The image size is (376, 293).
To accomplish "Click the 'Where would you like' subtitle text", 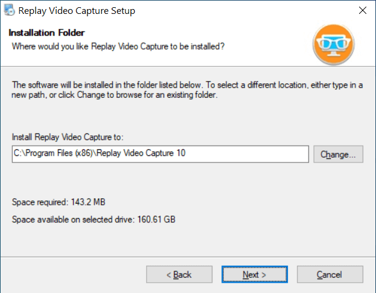I will [118, 47].
